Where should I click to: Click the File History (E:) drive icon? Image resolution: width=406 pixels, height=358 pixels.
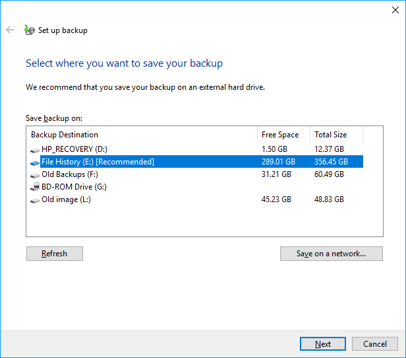(x=35, y=162)
